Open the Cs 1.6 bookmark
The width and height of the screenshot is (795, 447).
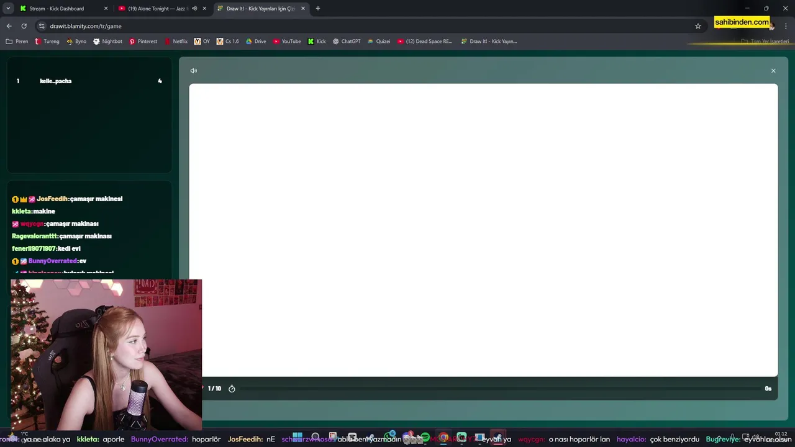point(227,42)
